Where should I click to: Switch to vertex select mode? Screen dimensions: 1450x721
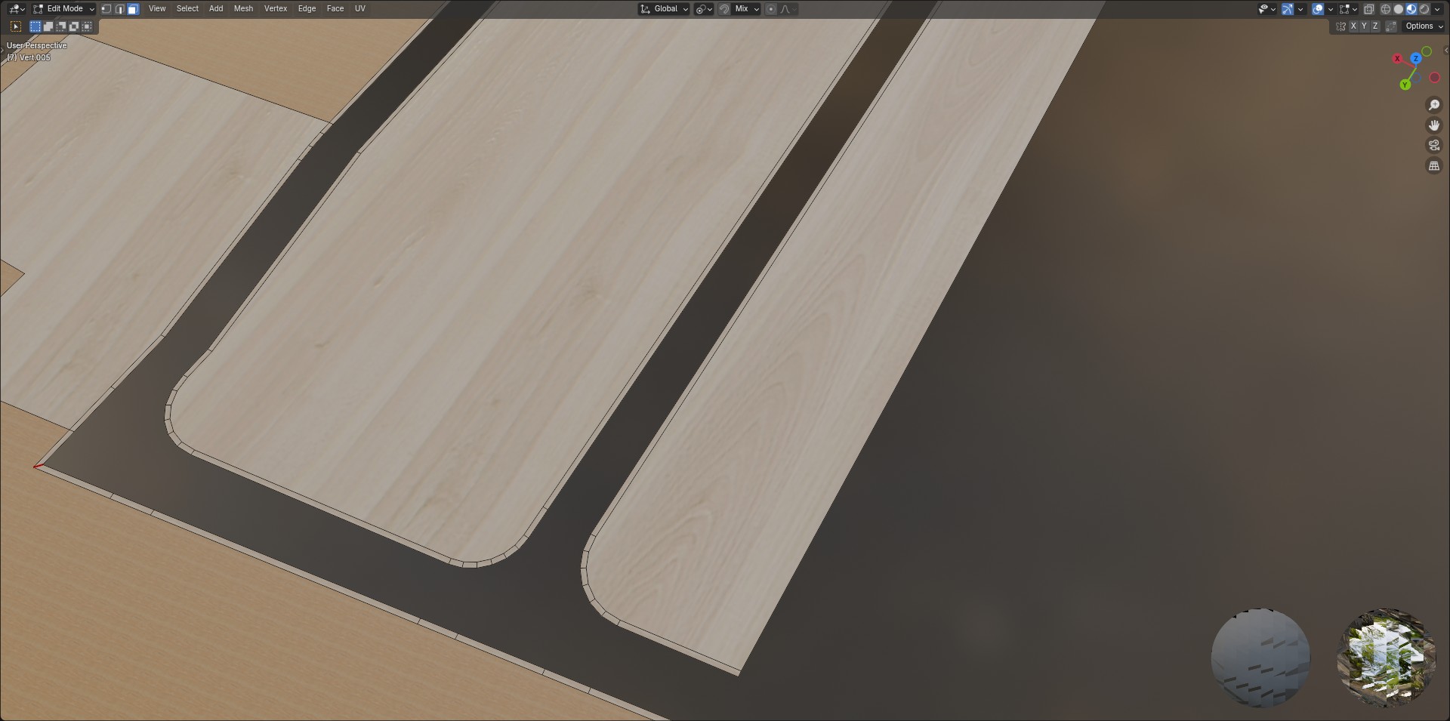tap(106, 9)
